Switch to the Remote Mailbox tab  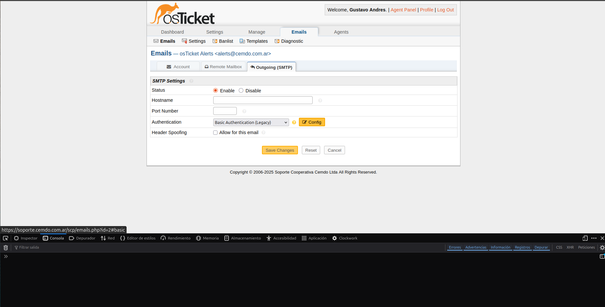[x=223, y=67]
